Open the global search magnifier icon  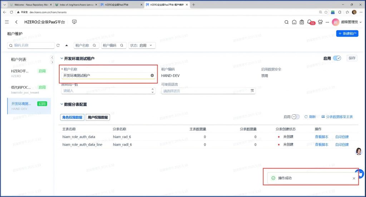[x=286, y=22]
